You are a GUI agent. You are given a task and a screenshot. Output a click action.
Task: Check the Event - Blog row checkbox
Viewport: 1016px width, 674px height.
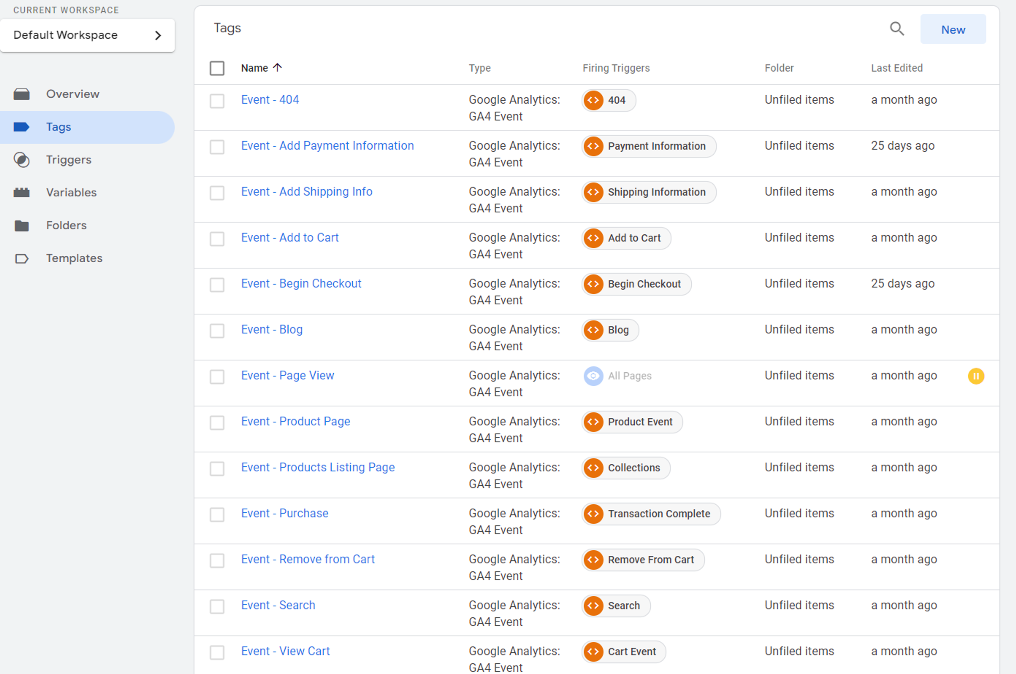pyautogui.click(x=217, y=331)
